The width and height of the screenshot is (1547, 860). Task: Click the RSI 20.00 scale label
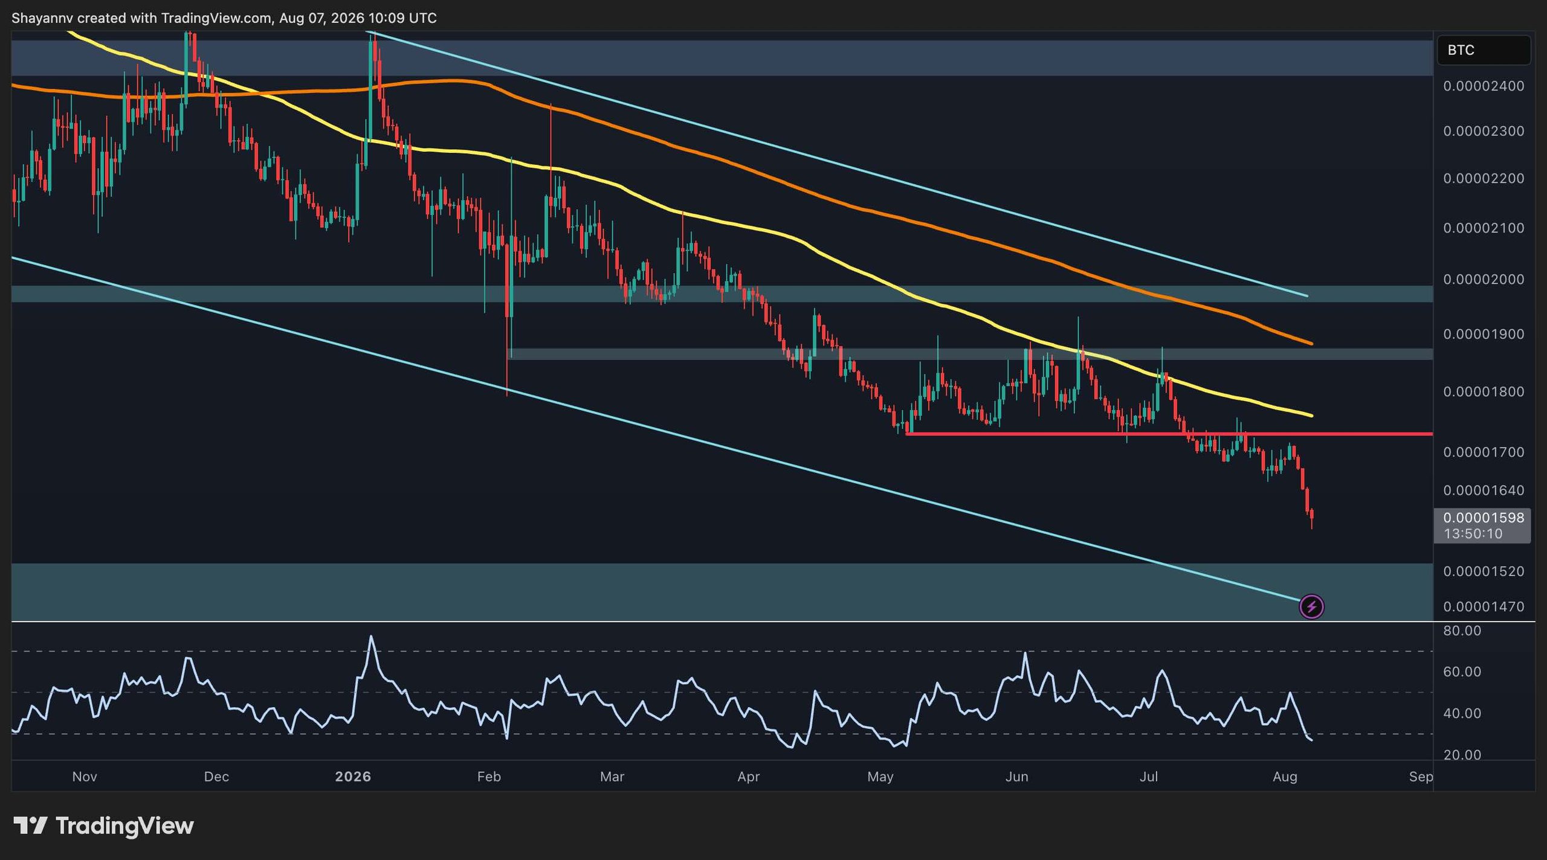[1462, 755]
